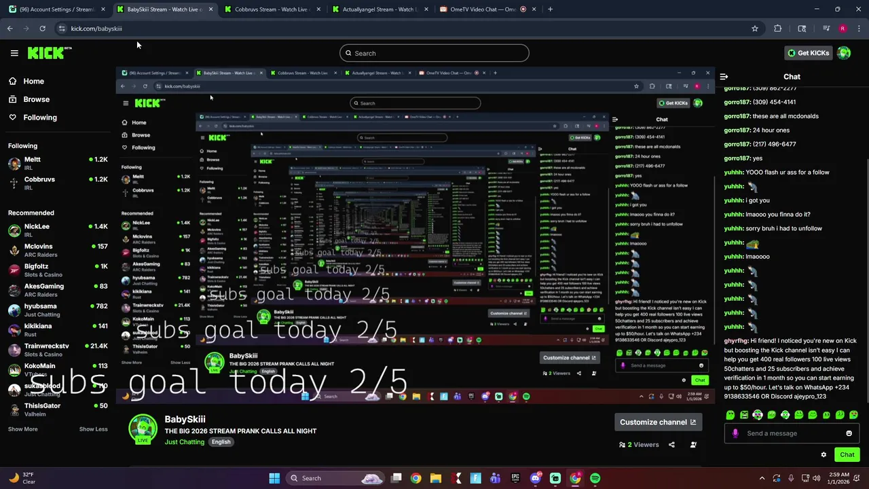Open Chrome three-dot menu

pos(859,29)
